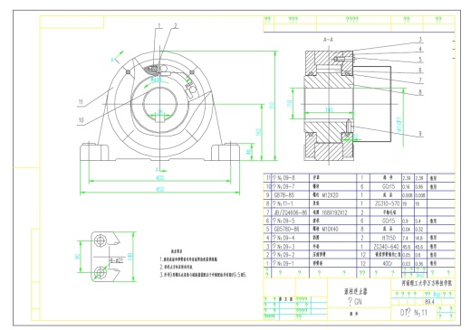This screenshot has width=471, height=330.
Task: Select the "DT? N1 11" drawing number in the title block
Action: 414,313
